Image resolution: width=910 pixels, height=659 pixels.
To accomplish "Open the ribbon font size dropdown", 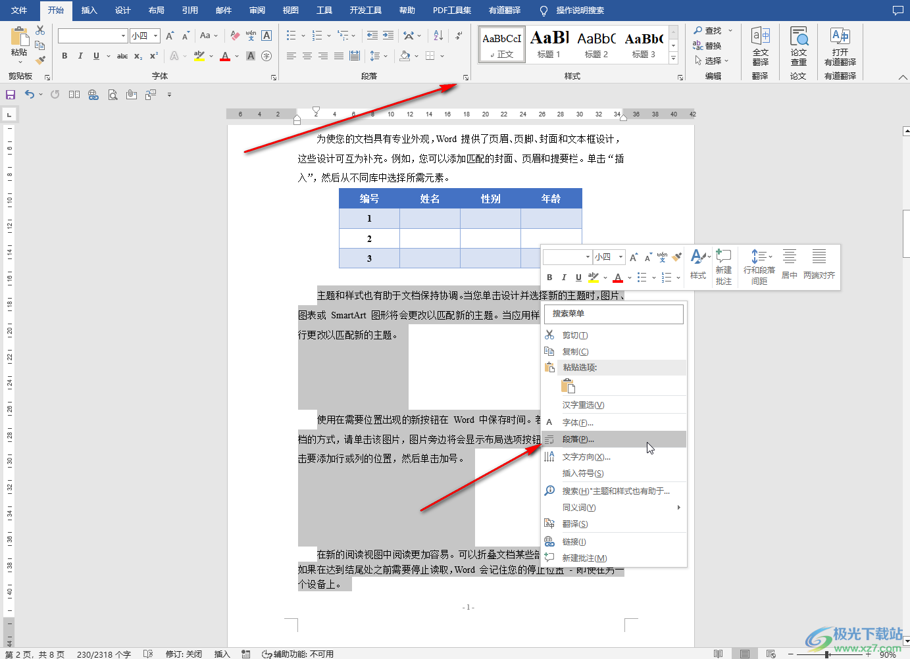I will coord(156,36).
